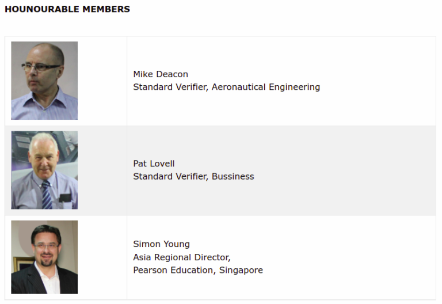Click the surname 'Deacon'

173,74
